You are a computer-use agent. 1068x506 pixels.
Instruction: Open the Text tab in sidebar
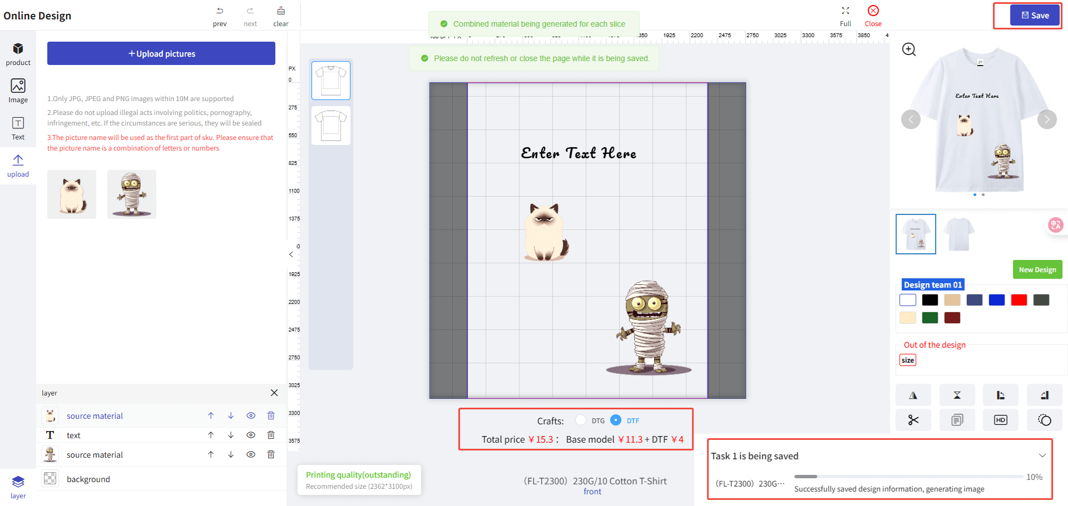18,128
